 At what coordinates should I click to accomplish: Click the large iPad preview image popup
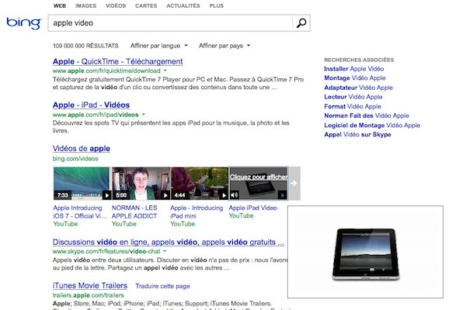tap(365, 252)
